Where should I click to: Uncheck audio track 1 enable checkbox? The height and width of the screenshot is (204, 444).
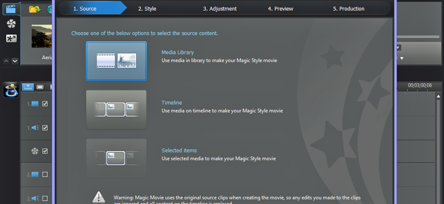coord(45,127)
